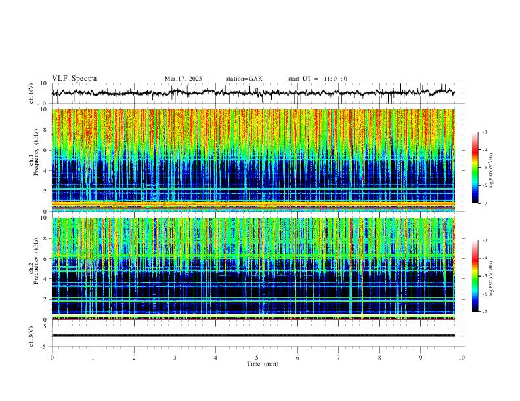Select the 'station=GAK' label
The width and height of the screenshot is (520, 401).
(244, 79)
